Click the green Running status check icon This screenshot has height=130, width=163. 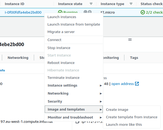(60, 12)
